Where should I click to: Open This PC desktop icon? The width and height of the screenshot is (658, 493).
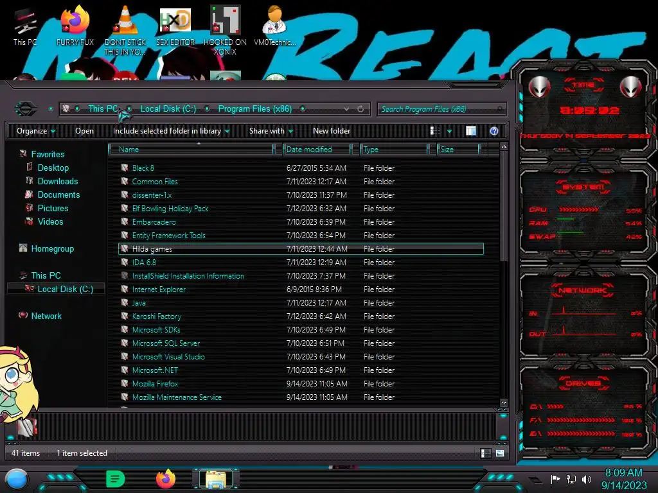(x=24, y=27)
